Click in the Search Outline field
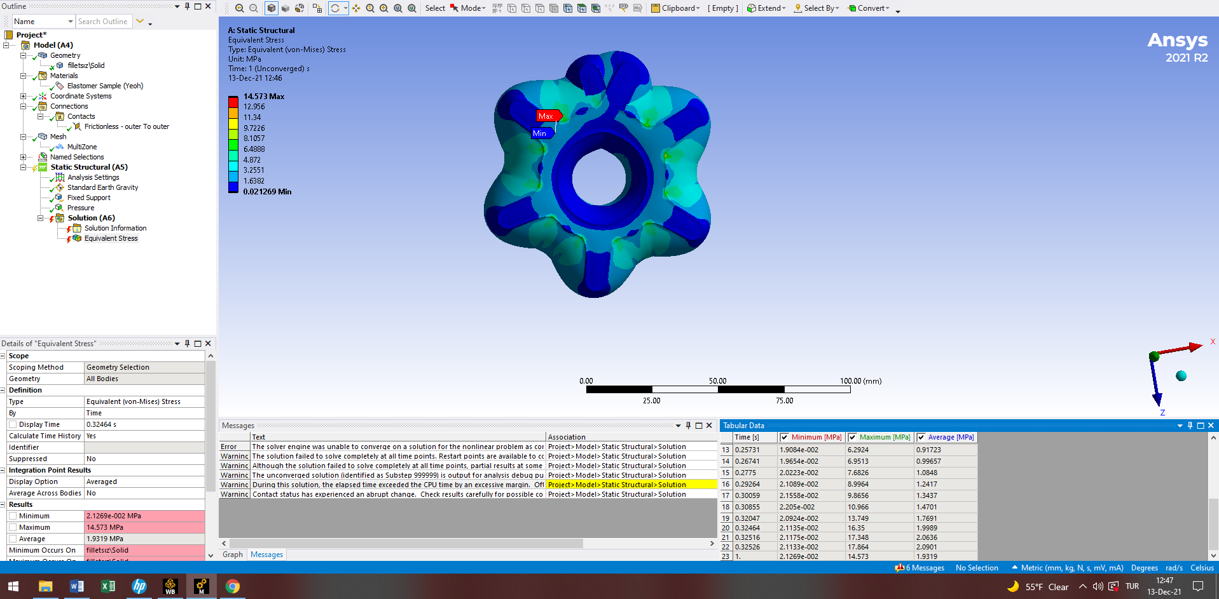Viewport: 1219px width, 599px height. coord(103,22)
